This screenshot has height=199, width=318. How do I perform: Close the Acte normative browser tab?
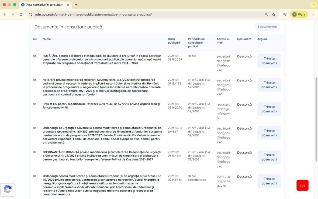coord(68,5)
